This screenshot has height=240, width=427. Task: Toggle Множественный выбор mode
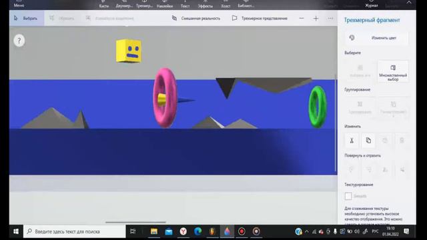coord(393,72)
